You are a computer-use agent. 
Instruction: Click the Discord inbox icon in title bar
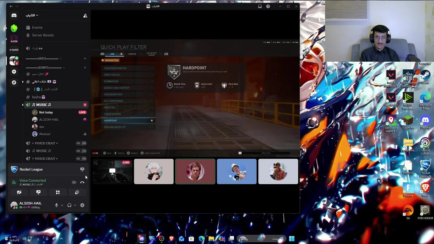click(x=260, y=6)
